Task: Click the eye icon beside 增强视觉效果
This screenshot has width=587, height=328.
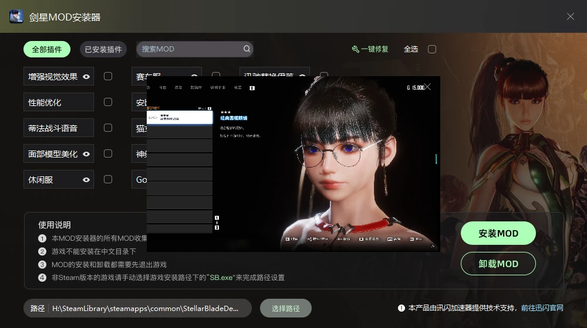Action: (x=86, y=77)
